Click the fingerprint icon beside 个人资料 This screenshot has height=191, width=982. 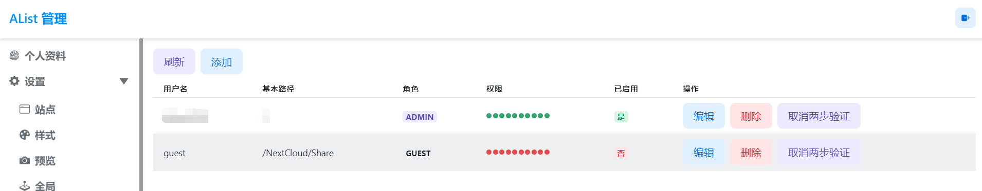pos(14,55)
